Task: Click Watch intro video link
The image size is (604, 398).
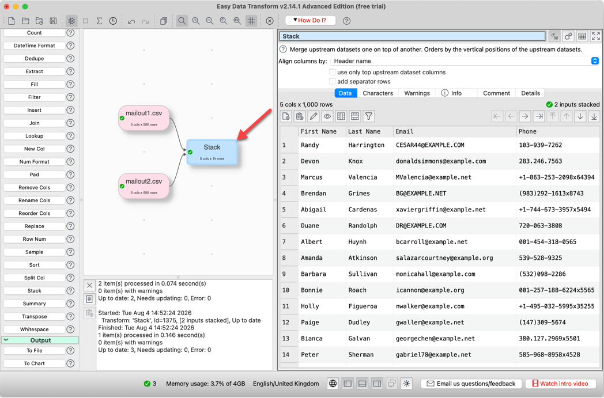Action: coord(560,384)
